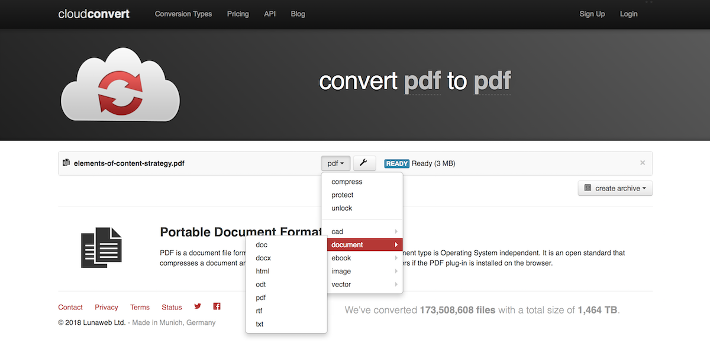
Task: Click Login in header
Action: [x=629, y=14]
